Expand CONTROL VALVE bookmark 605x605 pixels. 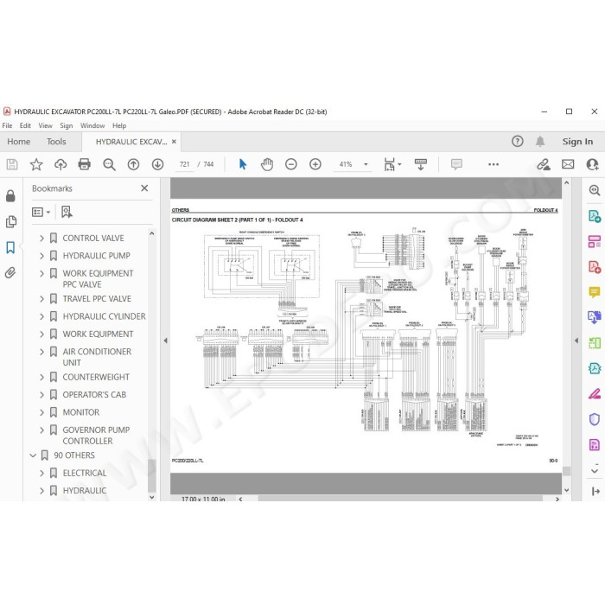(x=41, y=238)
